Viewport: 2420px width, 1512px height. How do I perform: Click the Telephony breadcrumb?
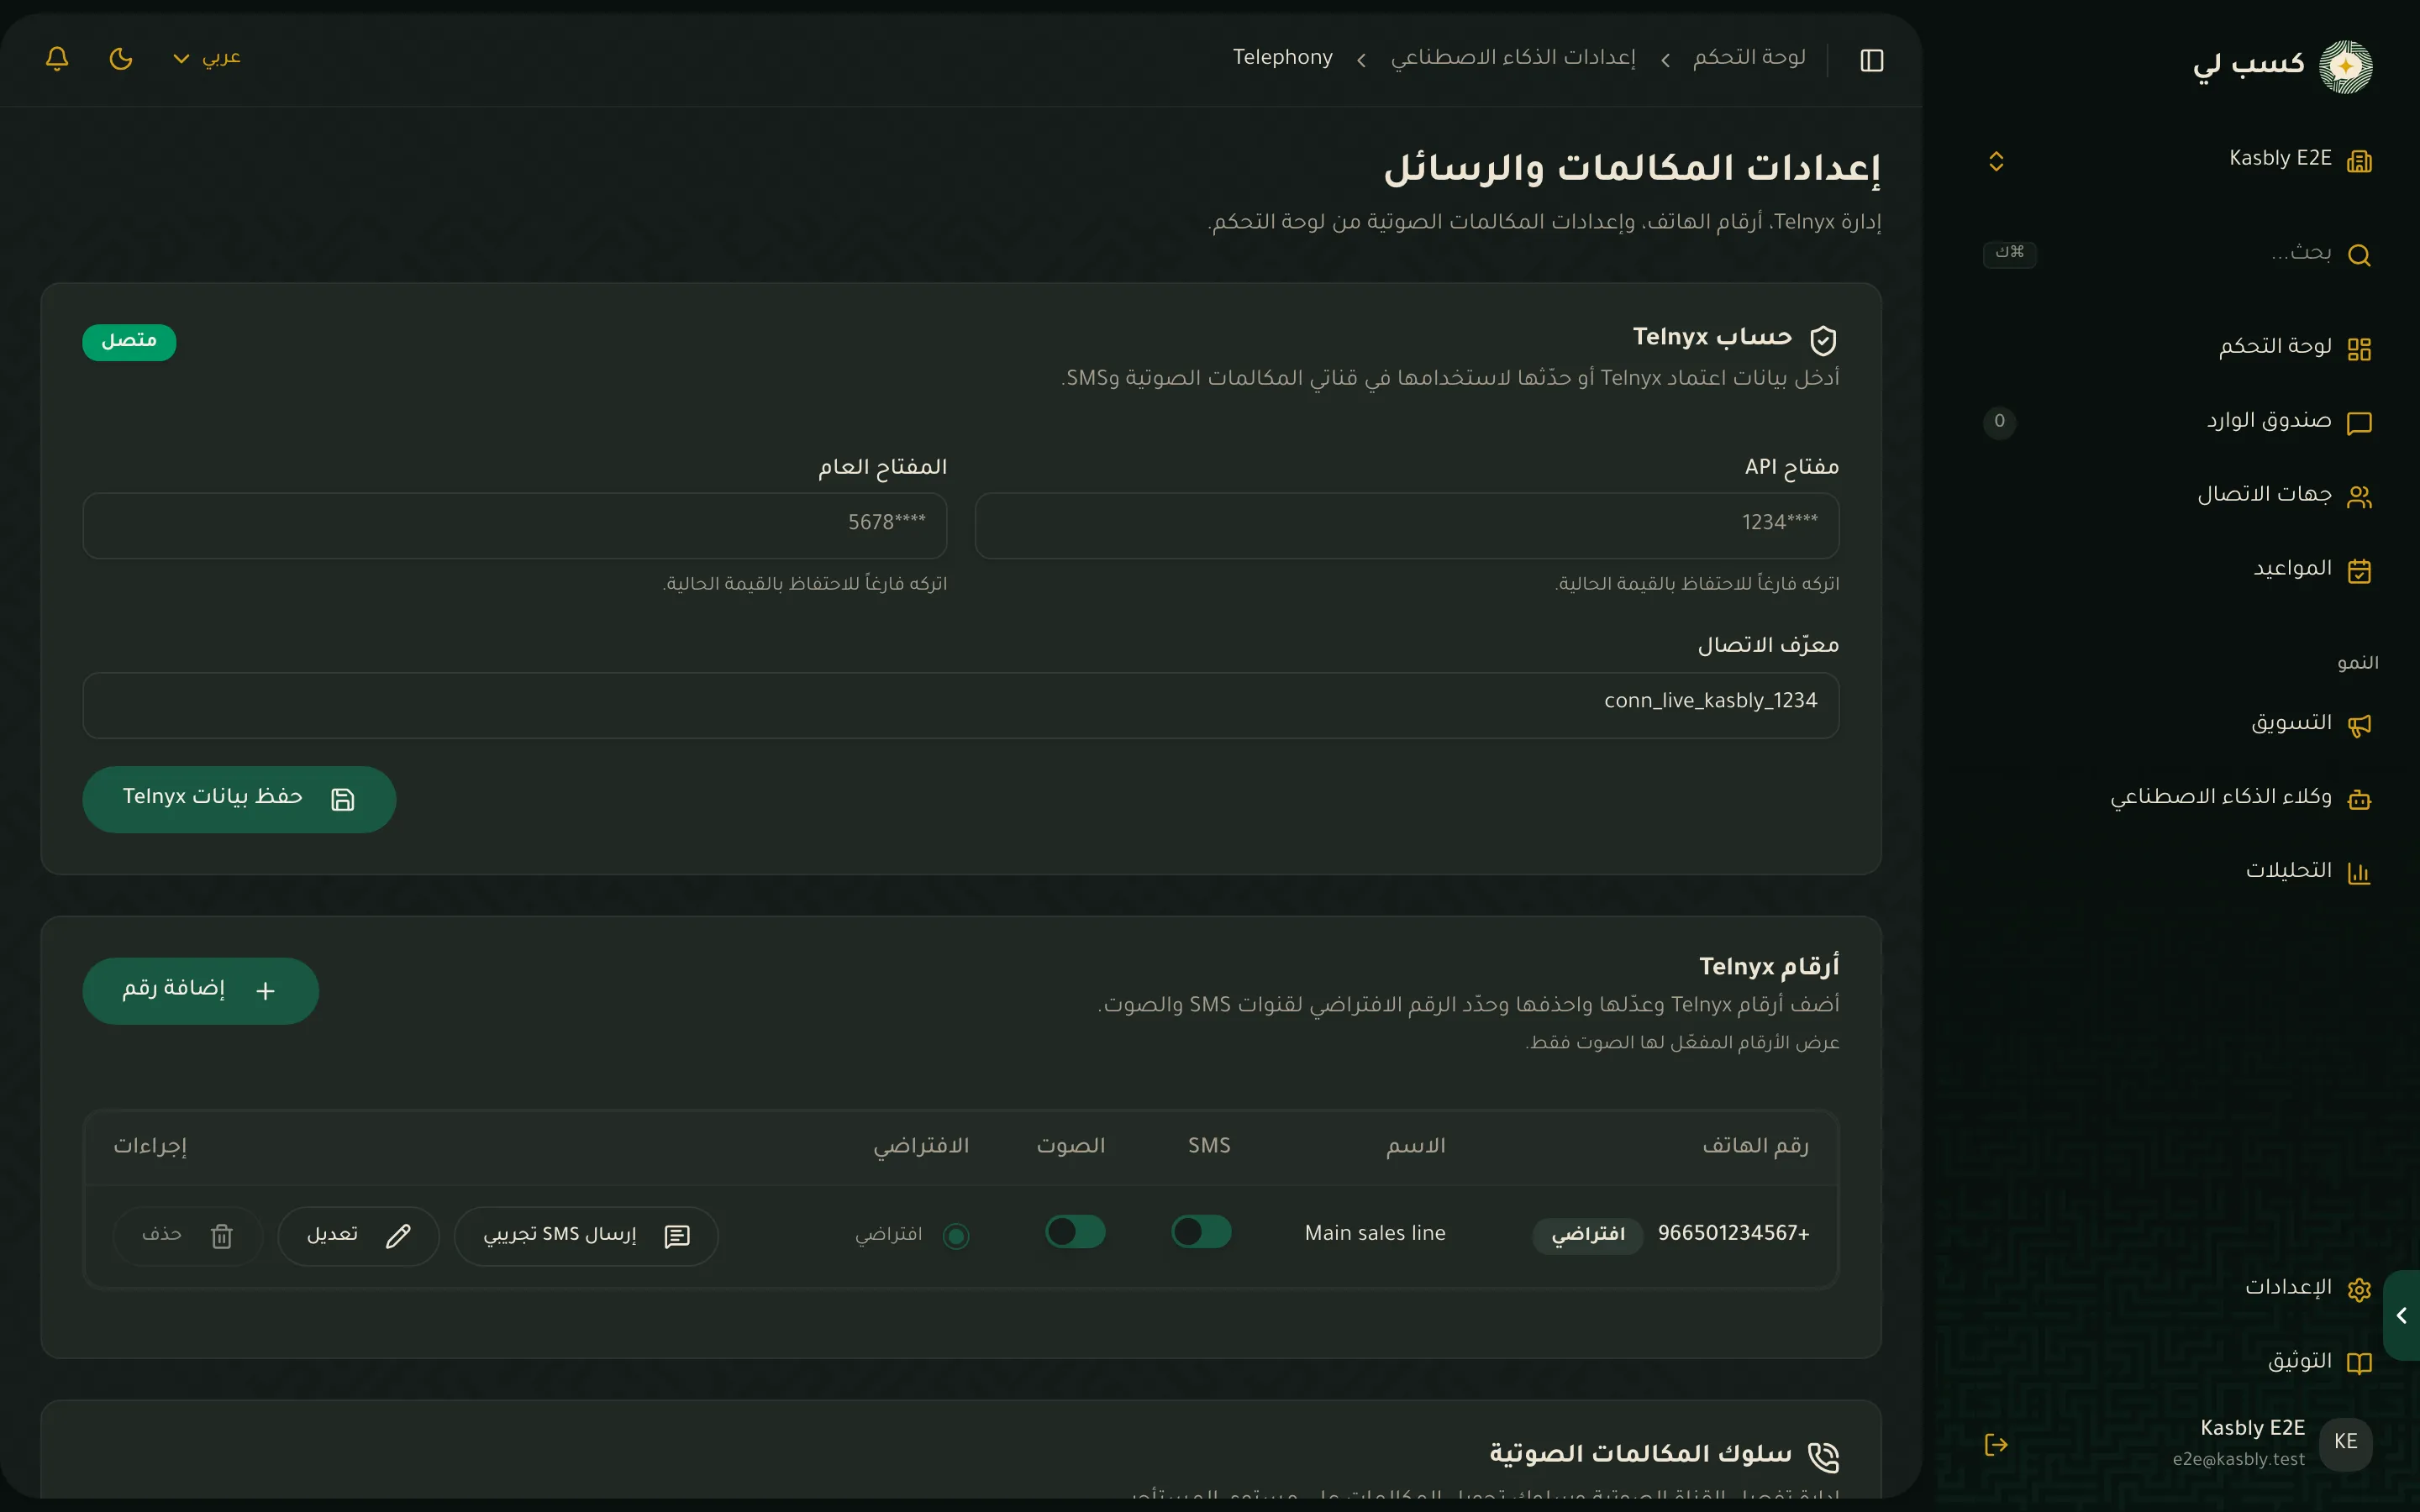[x=1282, y=57]
